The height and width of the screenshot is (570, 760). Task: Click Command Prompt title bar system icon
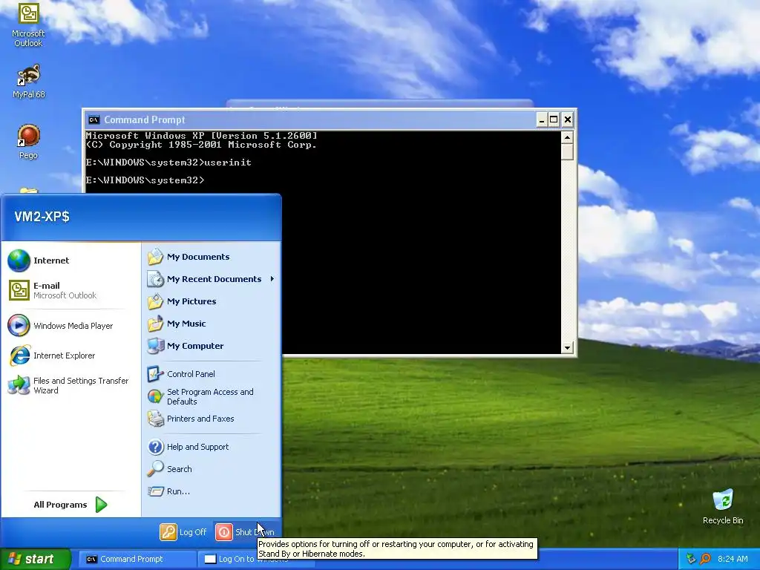coord(94,119)
